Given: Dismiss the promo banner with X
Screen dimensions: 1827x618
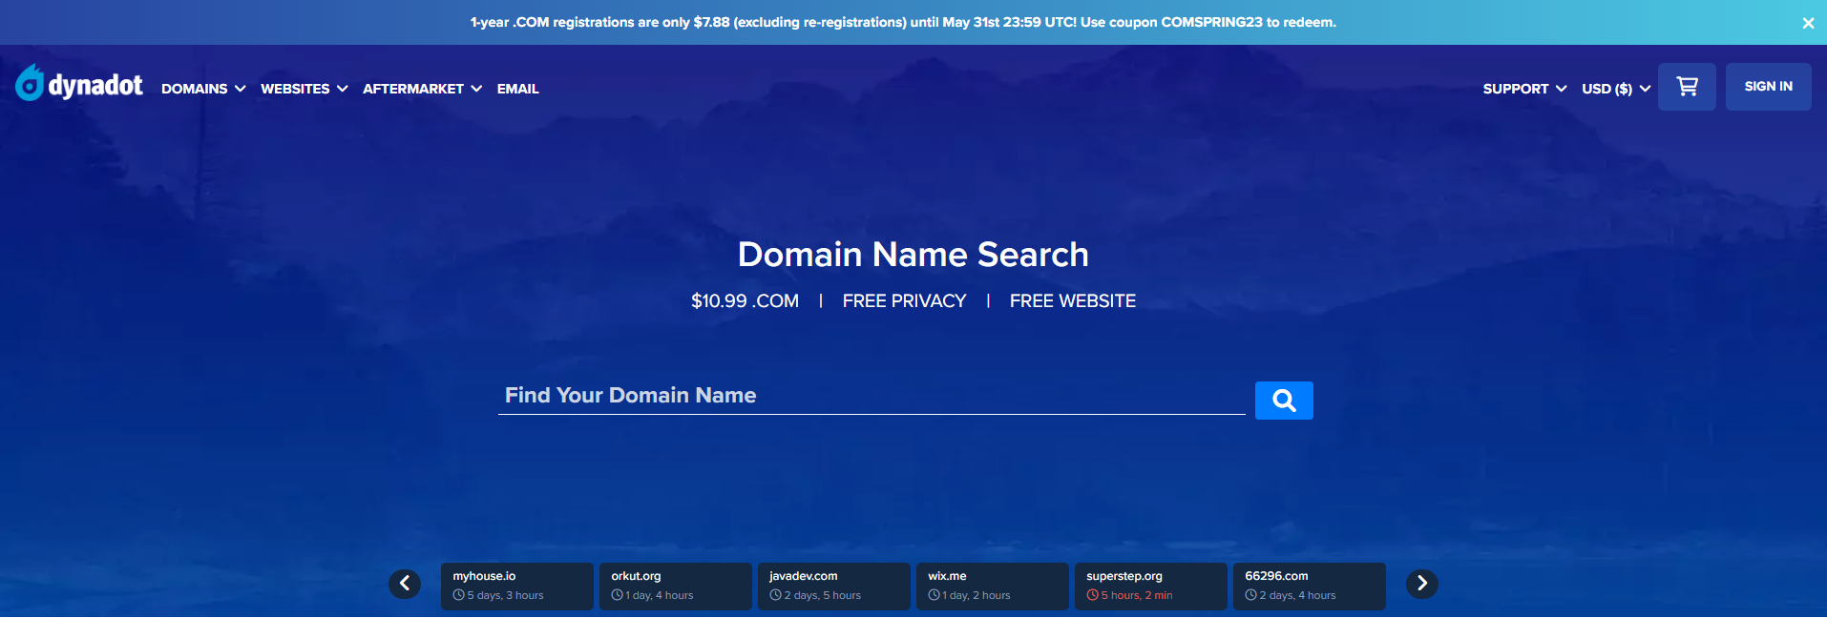Looking at the screenshot, I should [1808, 23].
